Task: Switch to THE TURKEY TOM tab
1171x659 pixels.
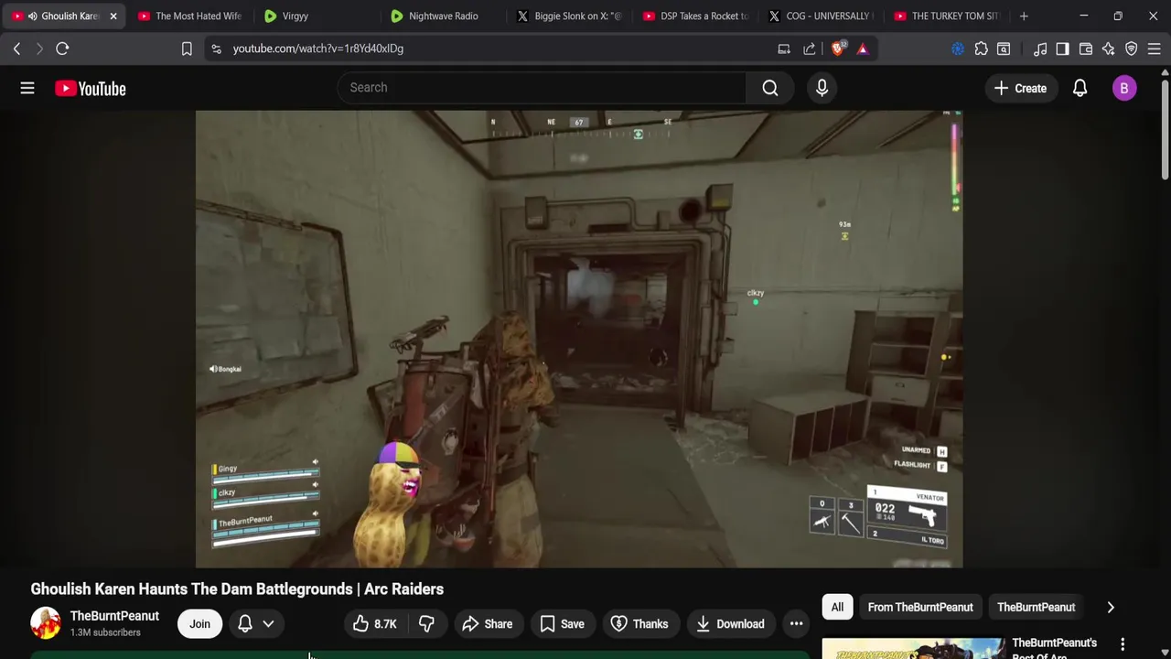Action: (947, 16)
